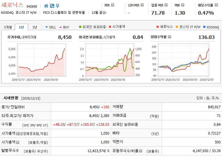
Task: Open the help icon beside PBR
Action: [183, 5]
